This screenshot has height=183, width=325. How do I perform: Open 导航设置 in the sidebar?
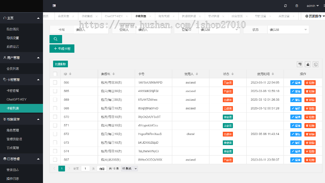21,38
